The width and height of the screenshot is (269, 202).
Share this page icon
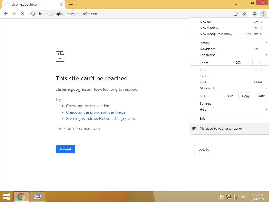pyautogui.click(x=236, y=14)
